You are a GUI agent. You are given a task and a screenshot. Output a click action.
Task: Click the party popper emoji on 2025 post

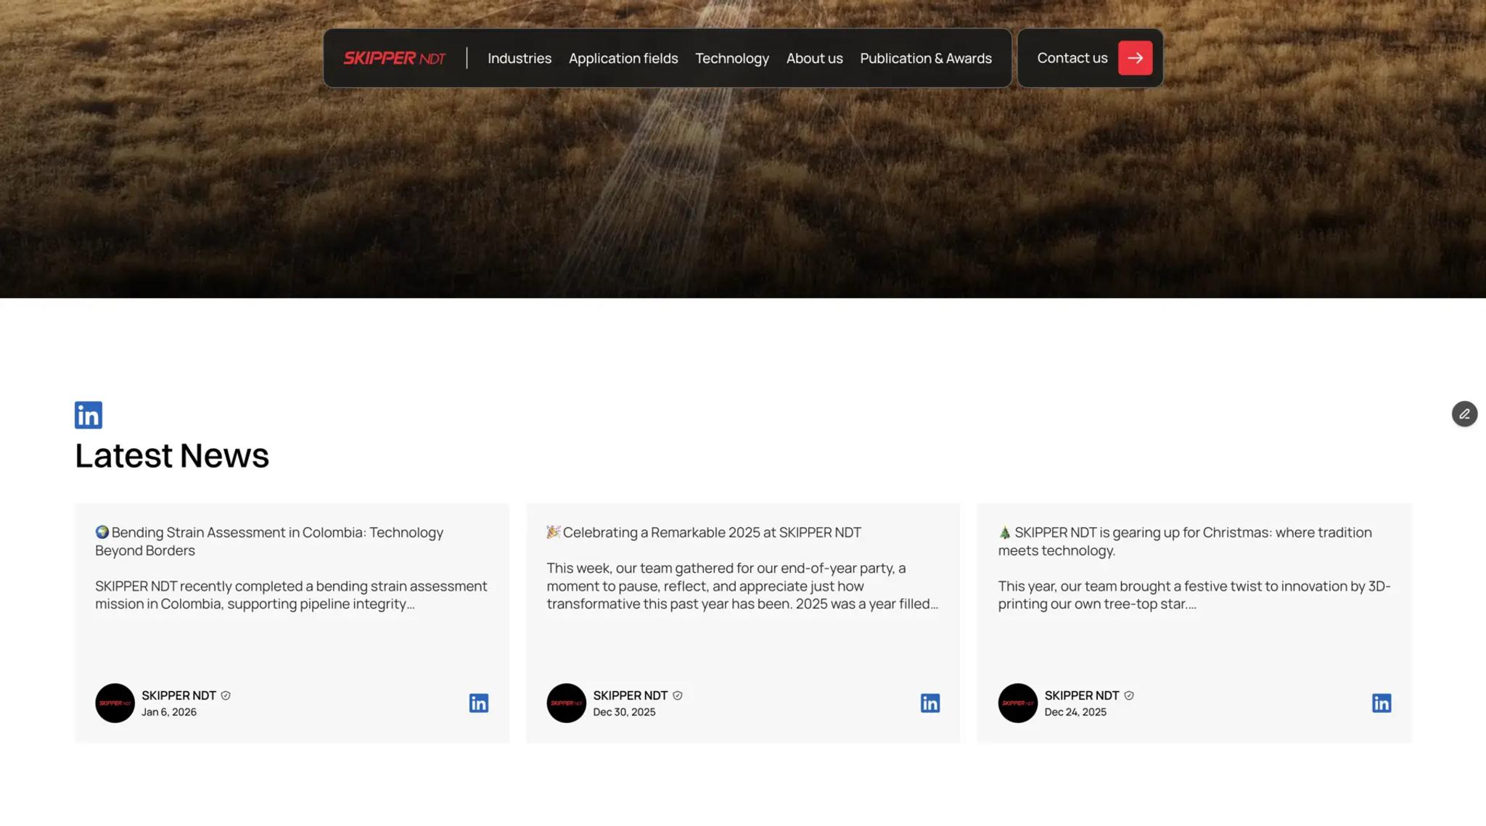click(x=554, y=532)
